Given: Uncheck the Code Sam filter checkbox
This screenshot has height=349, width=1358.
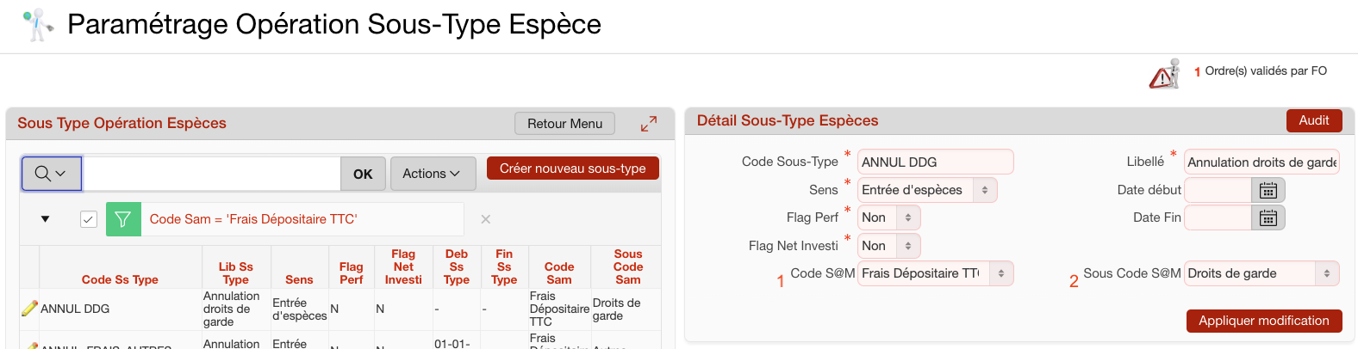Looking at the screenshot, I should (x=89, y=219).
